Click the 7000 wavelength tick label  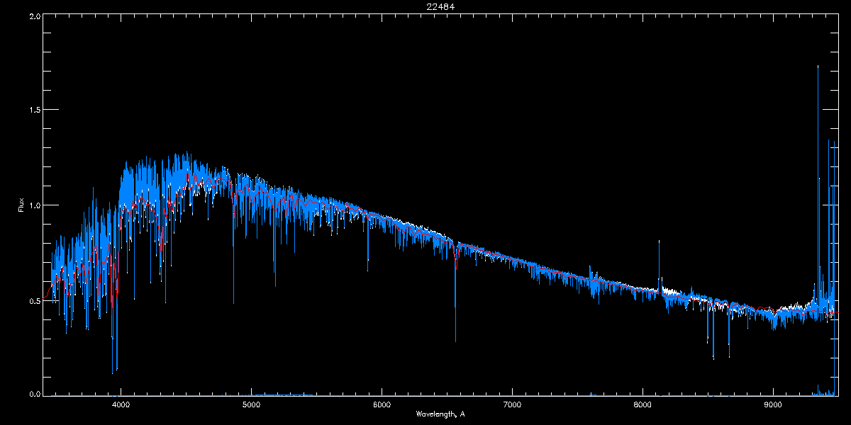click(512, 405)
